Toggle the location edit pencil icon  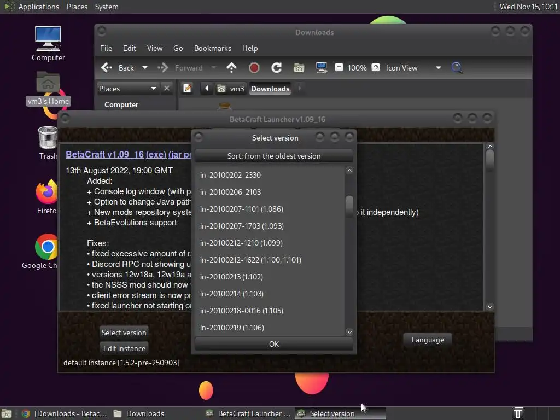(187, 88)
